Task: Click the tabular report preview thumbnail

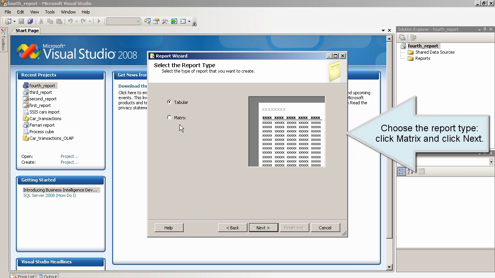Action: tap(287, 132)
